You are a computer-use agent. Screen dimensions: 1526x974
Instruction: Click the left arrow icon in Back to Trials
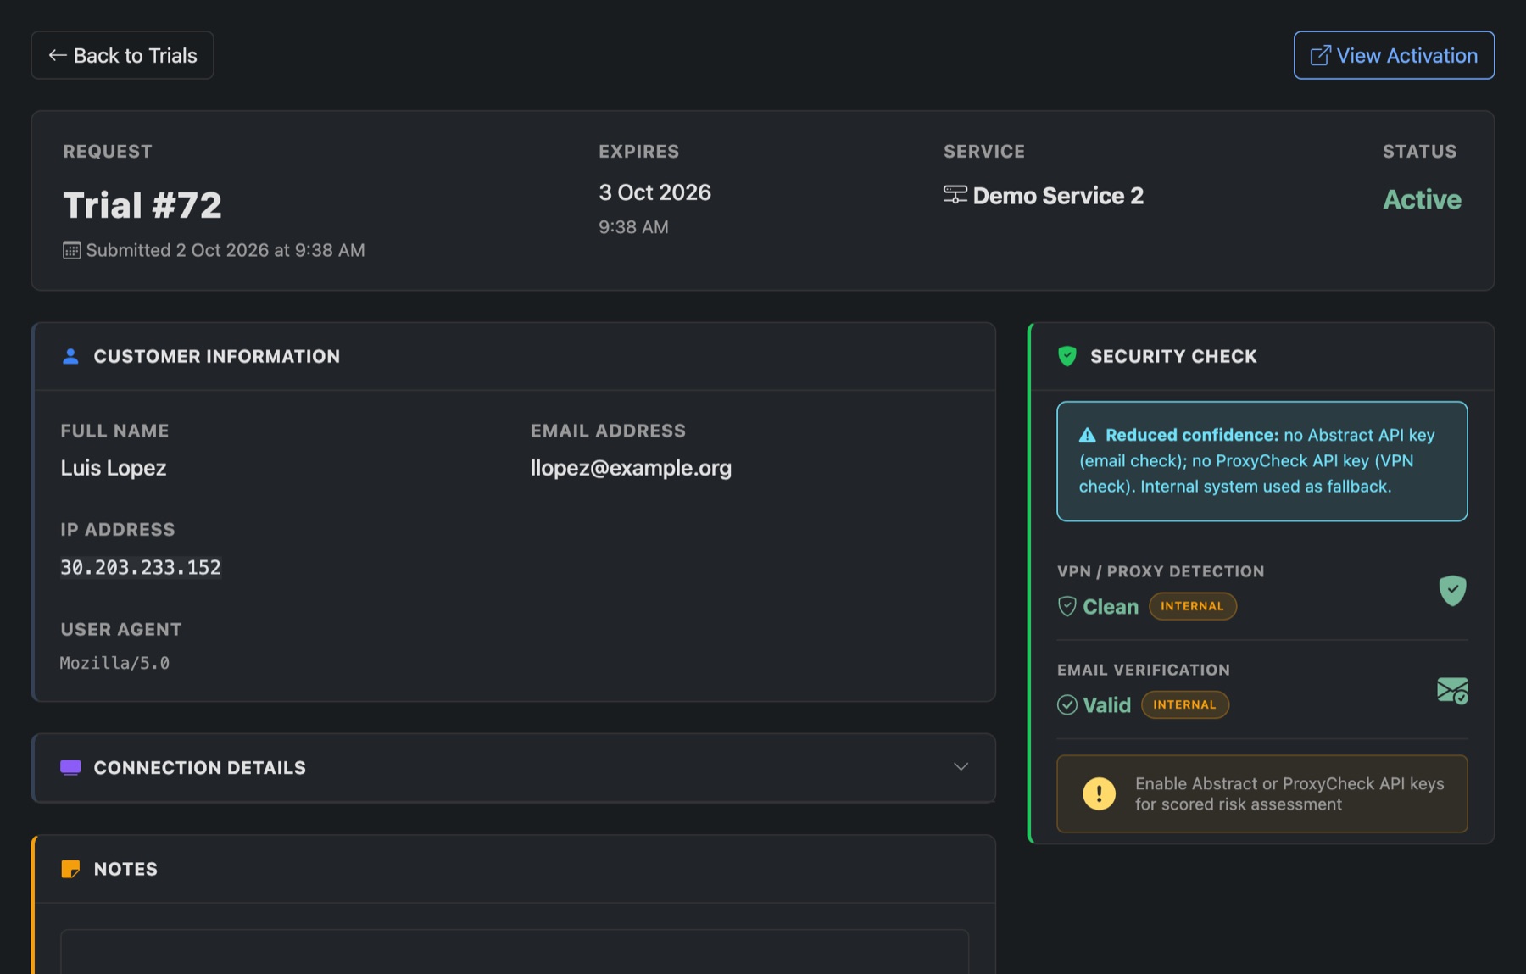(58, 55)
